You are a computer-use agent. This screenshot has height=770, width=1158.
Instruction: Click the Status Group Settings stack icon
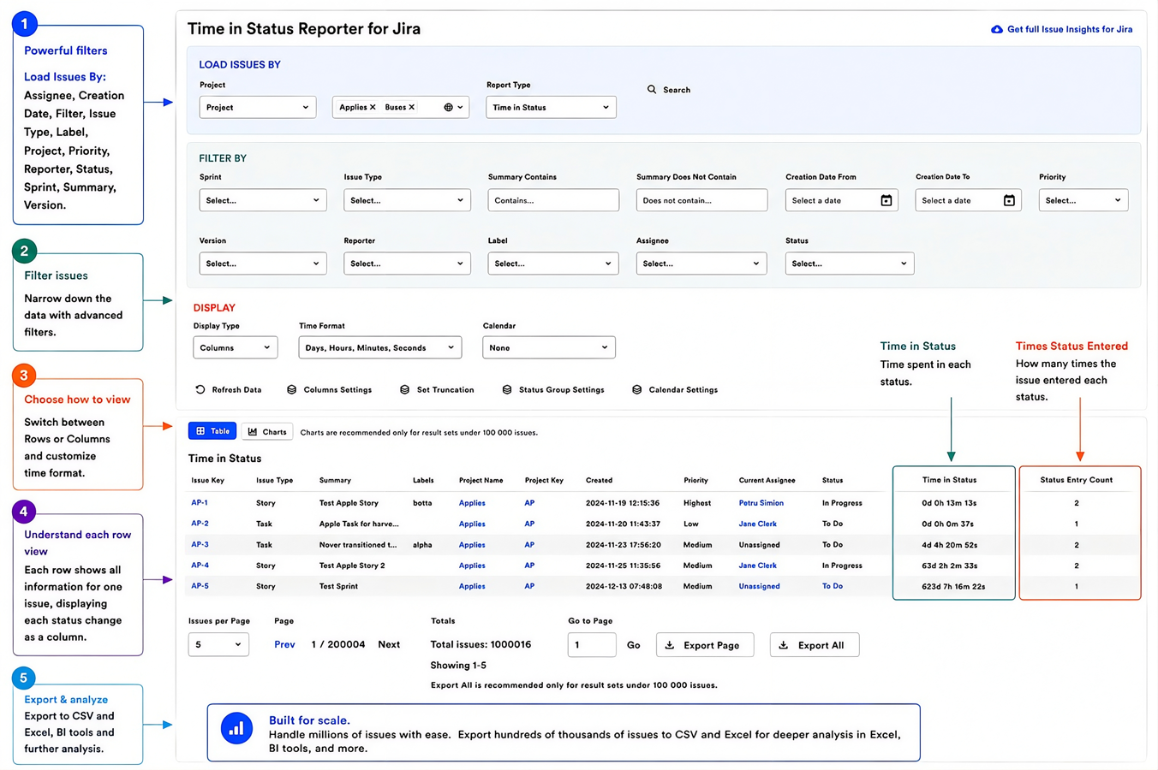[507, 389]
